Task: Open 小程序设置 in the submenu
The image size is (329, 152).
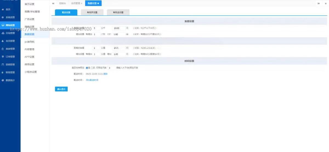Action: coord(30,72)
